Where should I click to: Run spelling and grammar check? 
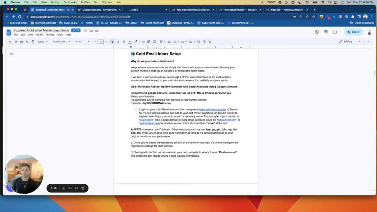[27, 42]
